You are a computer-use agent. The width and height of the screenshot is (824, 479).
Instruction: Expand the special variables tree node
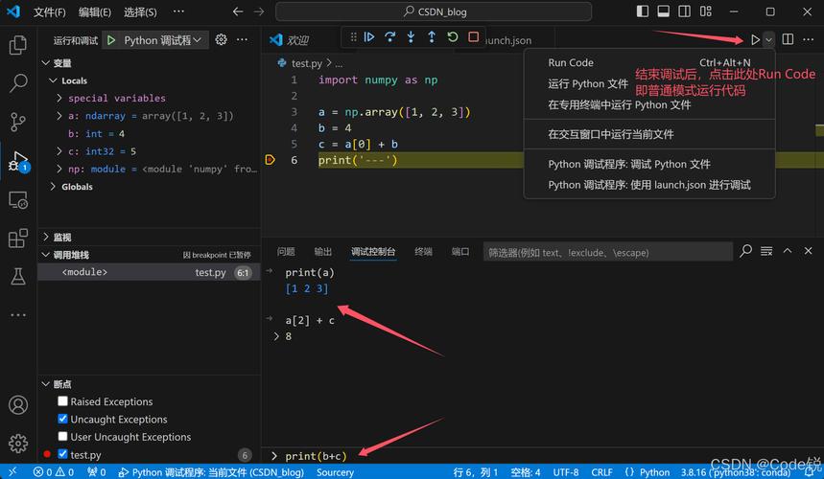pyautogui.click(x=59, y=98)
